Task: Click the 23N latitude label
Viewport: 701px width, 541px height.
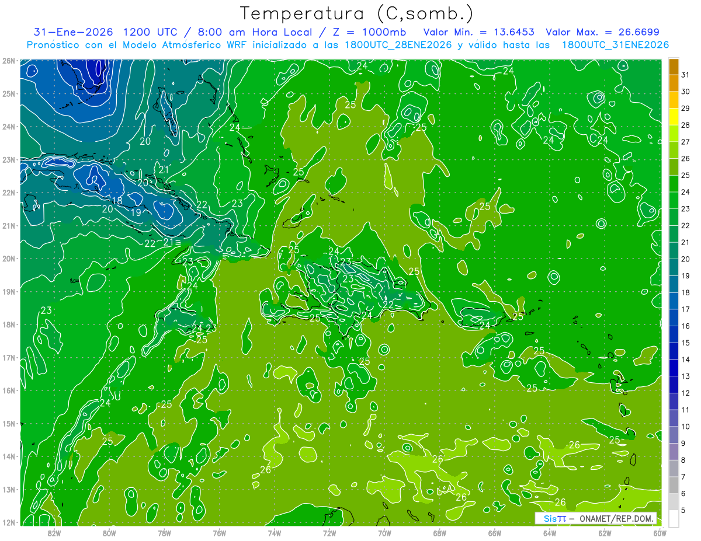Action: coord(9,160)
